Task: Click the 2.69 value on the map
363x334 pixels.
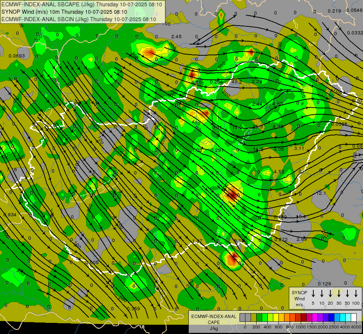Action: point(302,239)
